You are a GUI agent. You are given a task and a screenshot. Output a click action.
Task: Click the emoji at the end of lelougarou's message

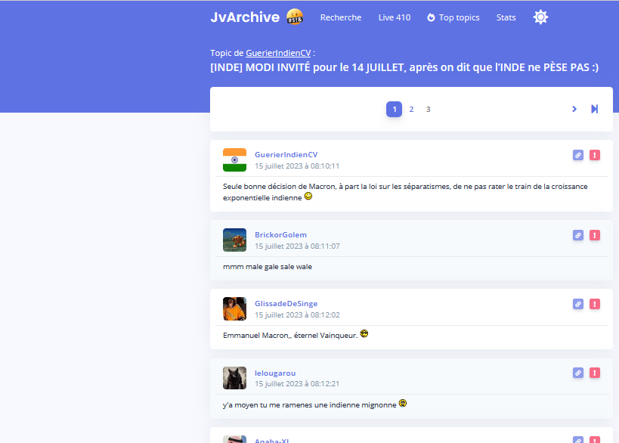tap(403, 403)
